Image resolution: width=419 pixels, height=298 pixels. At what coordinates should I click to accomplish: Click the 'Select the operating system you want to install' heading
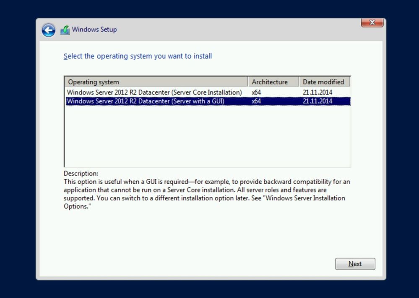[x=138, y=56]
